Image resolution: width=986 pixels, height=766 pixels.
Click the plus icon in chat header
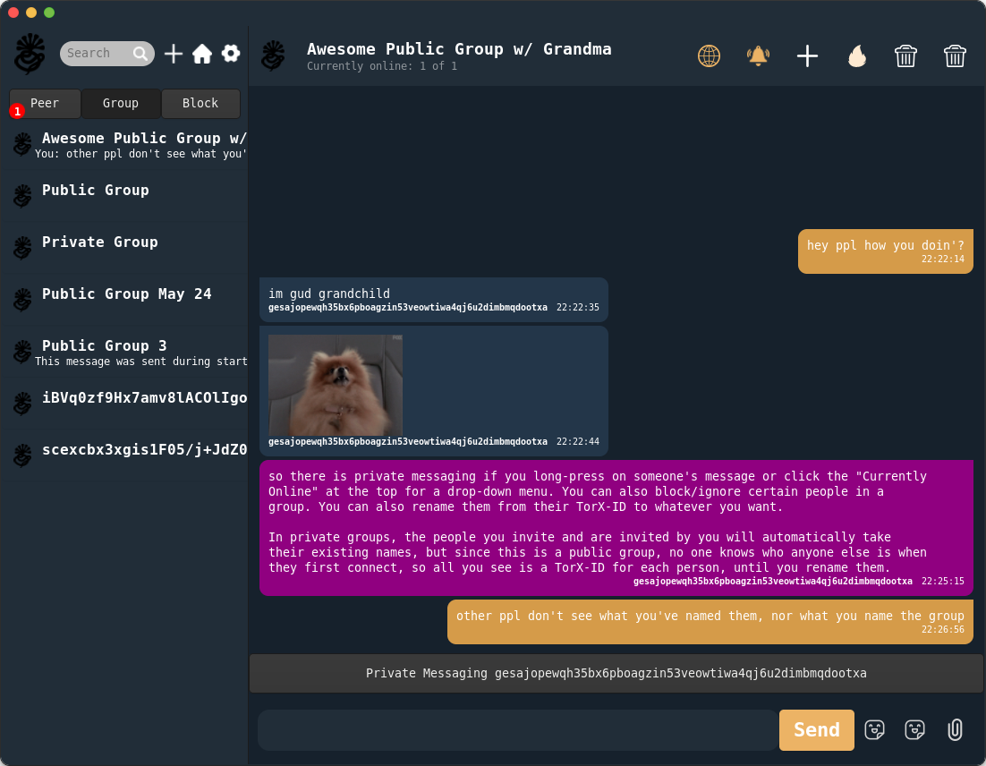pyautogui.click(x=807, y=56)
